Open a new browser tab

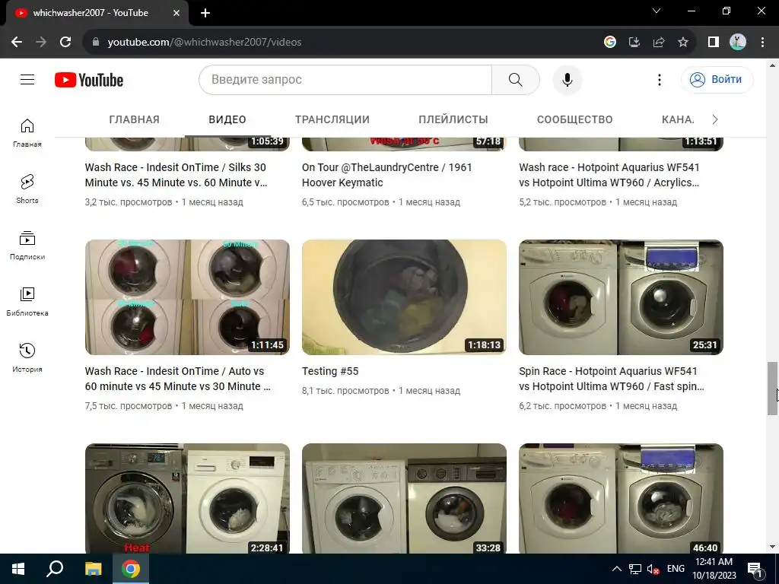click(x=205, y=13)
